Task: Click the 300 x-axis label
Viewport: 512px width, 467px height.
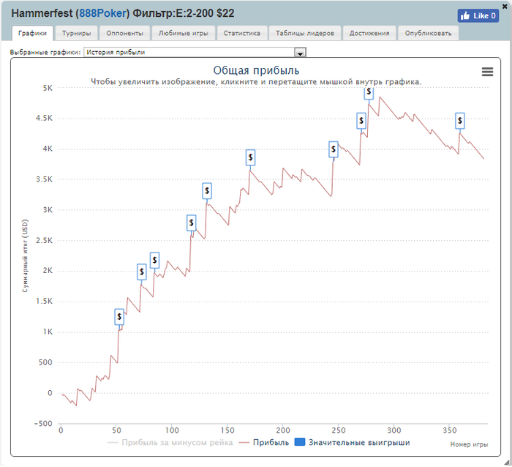Action: [394, 430]
